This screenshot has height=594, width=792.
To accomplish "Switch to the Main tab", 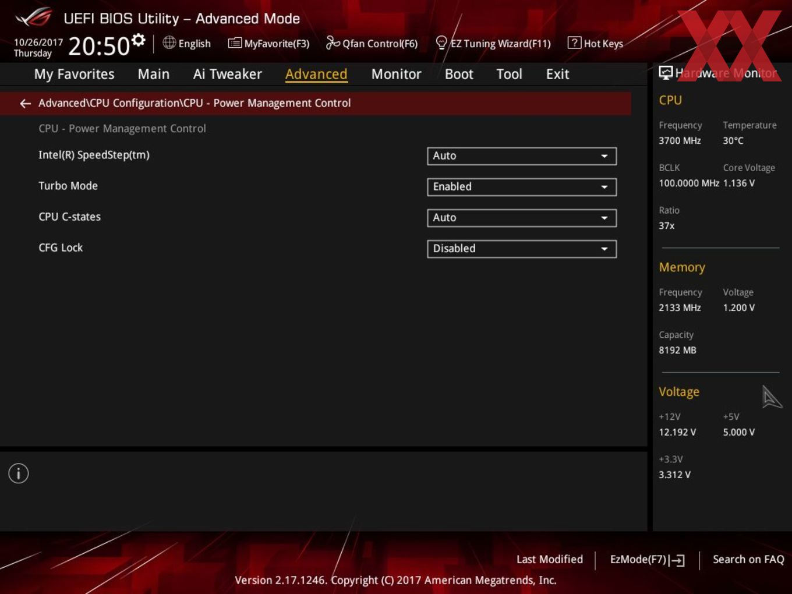I will coord(154,75).
